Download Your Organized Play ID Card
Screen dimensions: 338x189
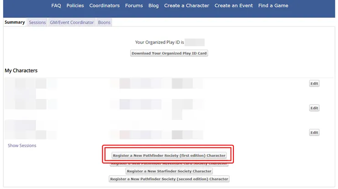pyautogui.click(x=169, y=53)
